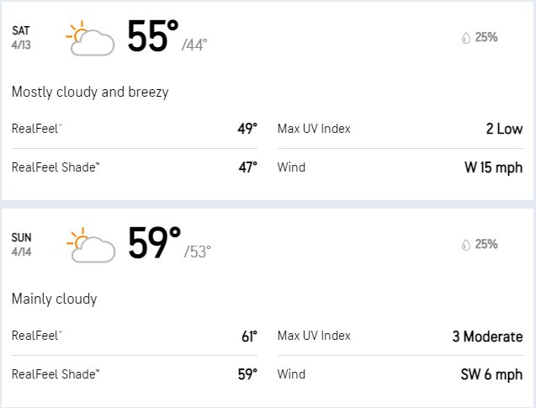Select Sunday's 59° high temperature
This screenshot has width=536, height=408.
(x=154, y=243)
